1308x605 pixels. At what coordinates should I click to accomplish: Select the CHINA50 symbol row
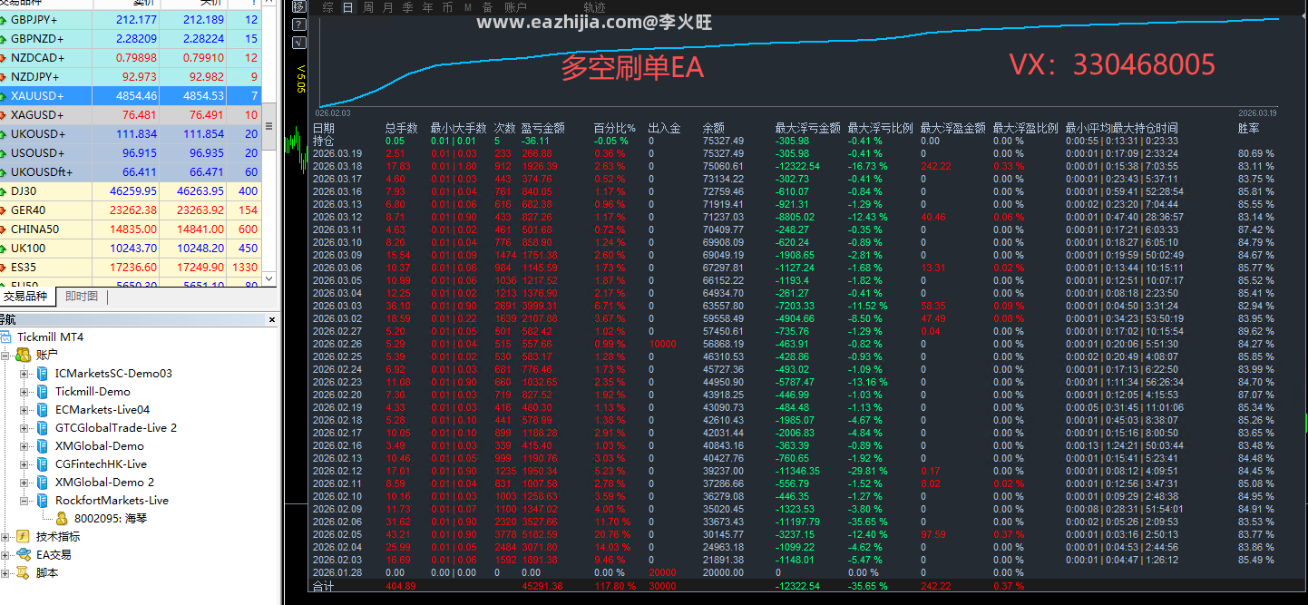132,229
